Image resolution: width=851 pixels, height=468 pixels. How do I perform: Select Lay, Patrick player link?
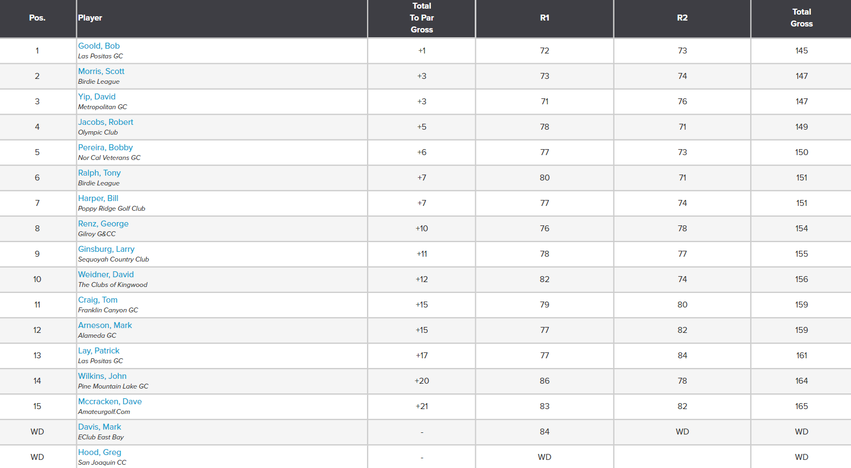(99, 351)
